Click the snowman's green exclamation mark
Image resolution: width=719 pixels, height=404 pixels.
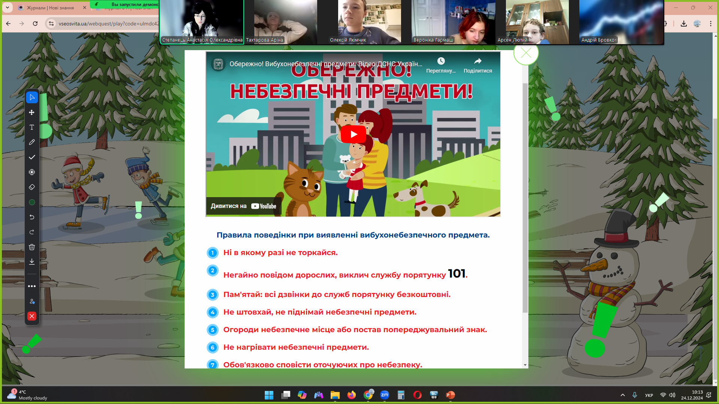tap(600, 330)
